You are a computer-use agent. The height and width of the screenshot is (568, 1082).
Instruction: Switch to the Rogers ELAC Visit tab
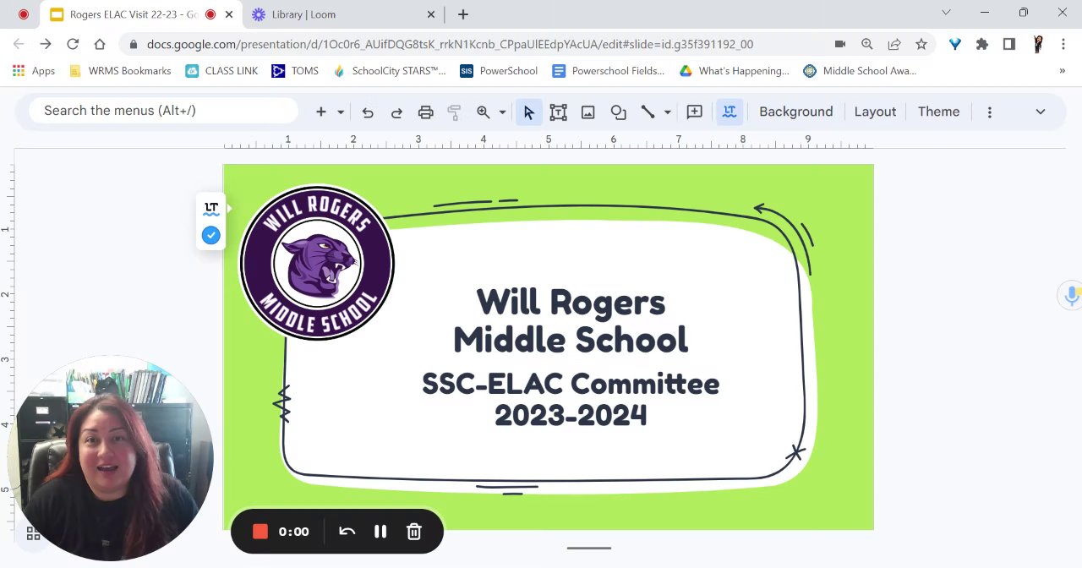coord(134,14)
